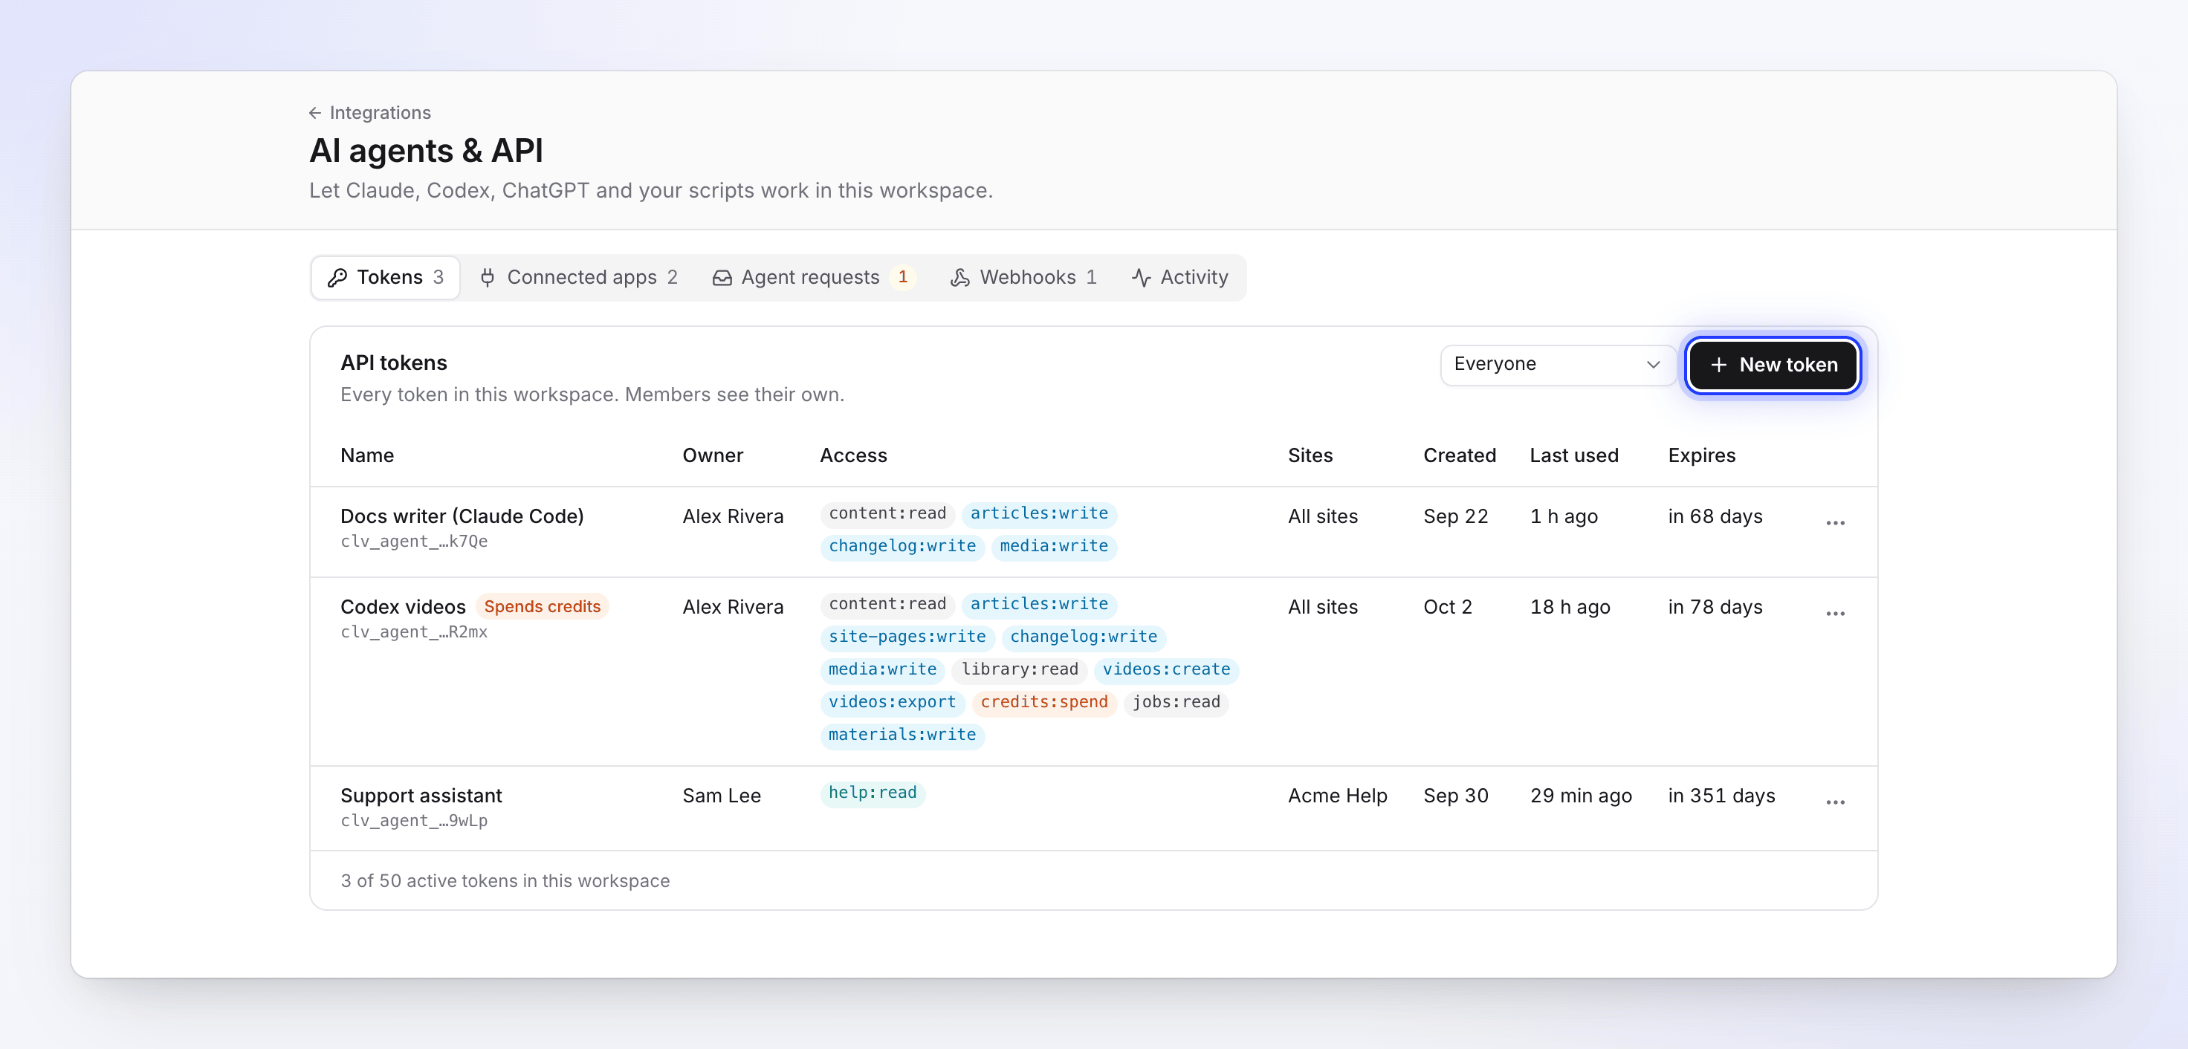Viewport: 2188px width, 1049px height.
Task: Switch to the Webhooks tab
Action: pos(1023,278)
